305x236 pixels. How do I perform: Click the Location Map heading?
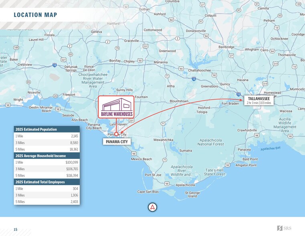click(35, 15)
